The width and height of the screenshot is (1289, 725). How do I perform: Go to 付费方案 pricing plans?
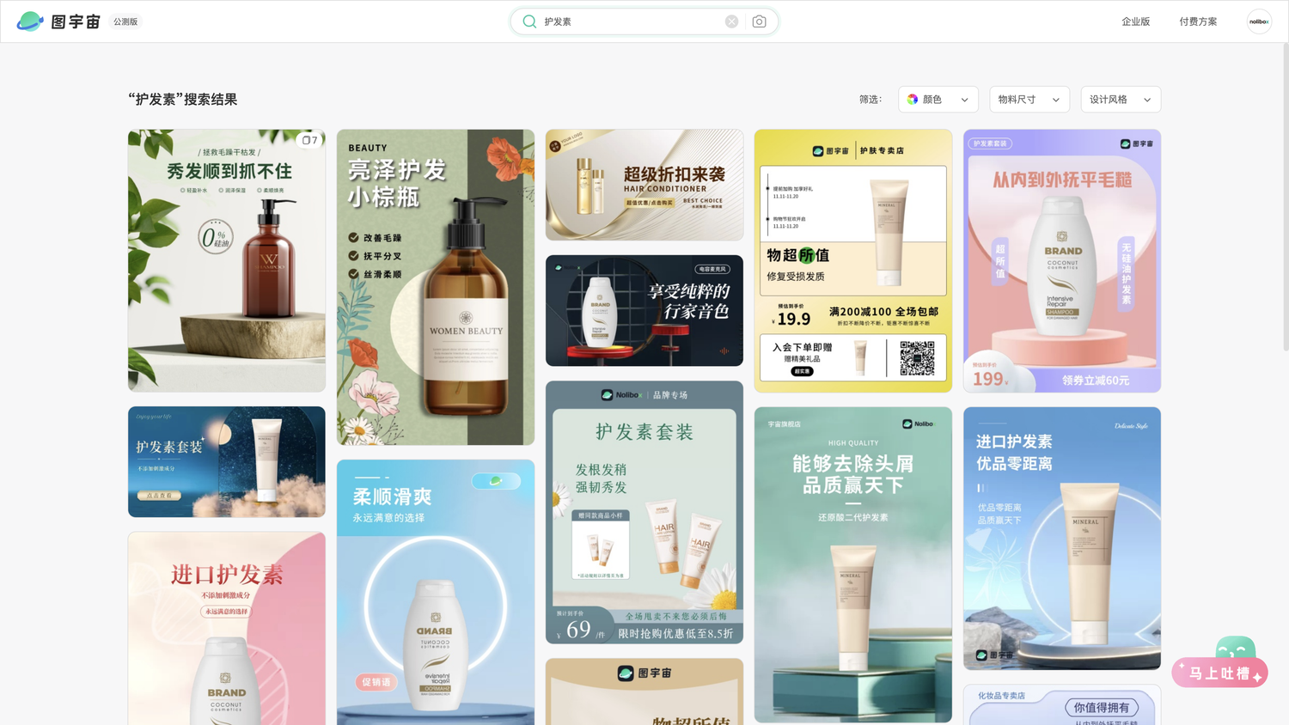tap(1198, 21)
